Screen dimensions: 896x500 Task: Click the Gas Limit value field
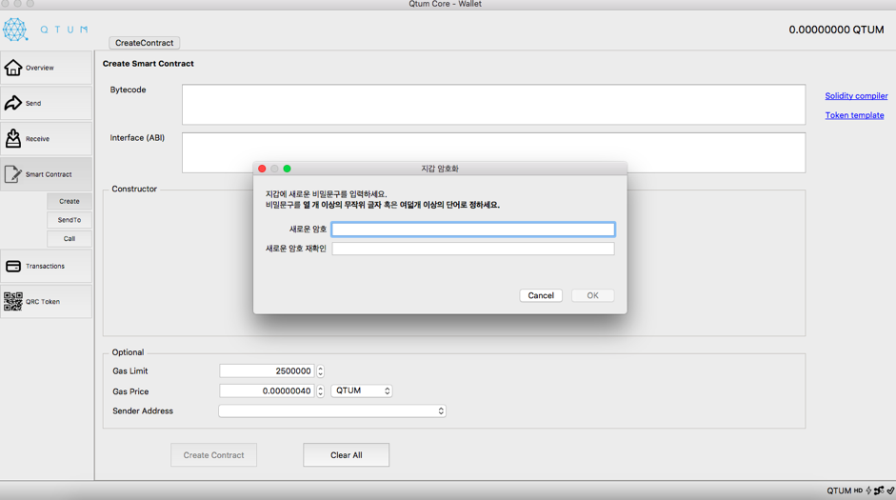point(267,370)
